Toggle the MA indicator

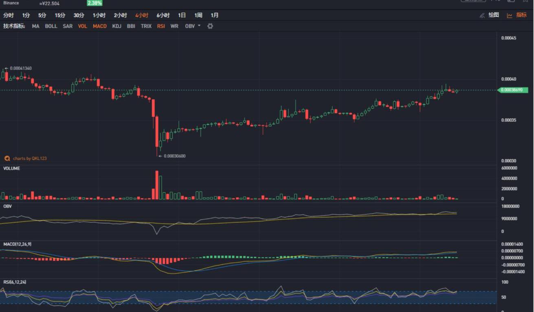tap(36, 26)
